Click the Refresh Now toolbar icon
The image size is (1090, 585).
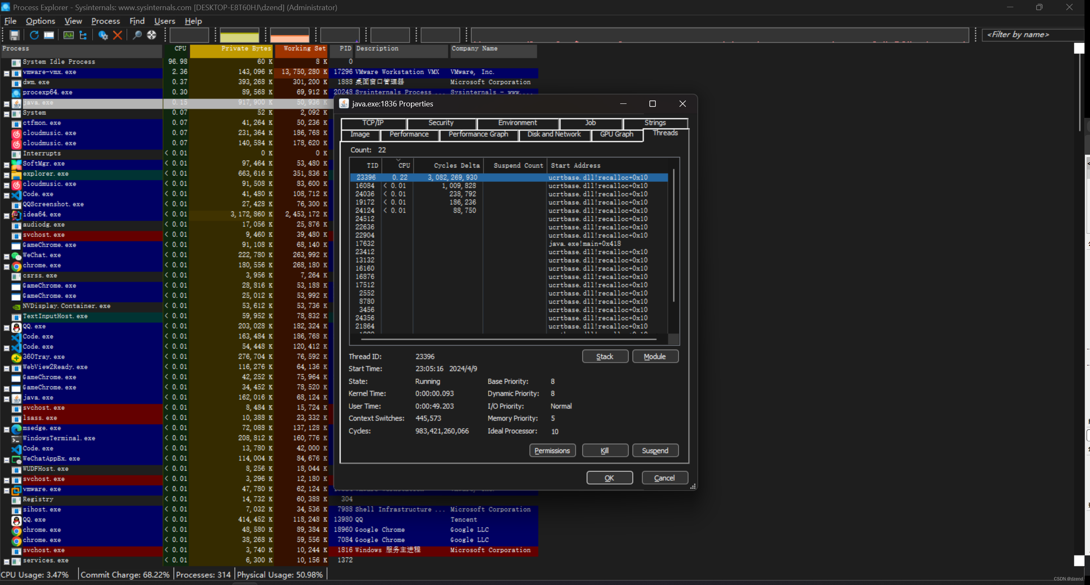coord(34,35)
